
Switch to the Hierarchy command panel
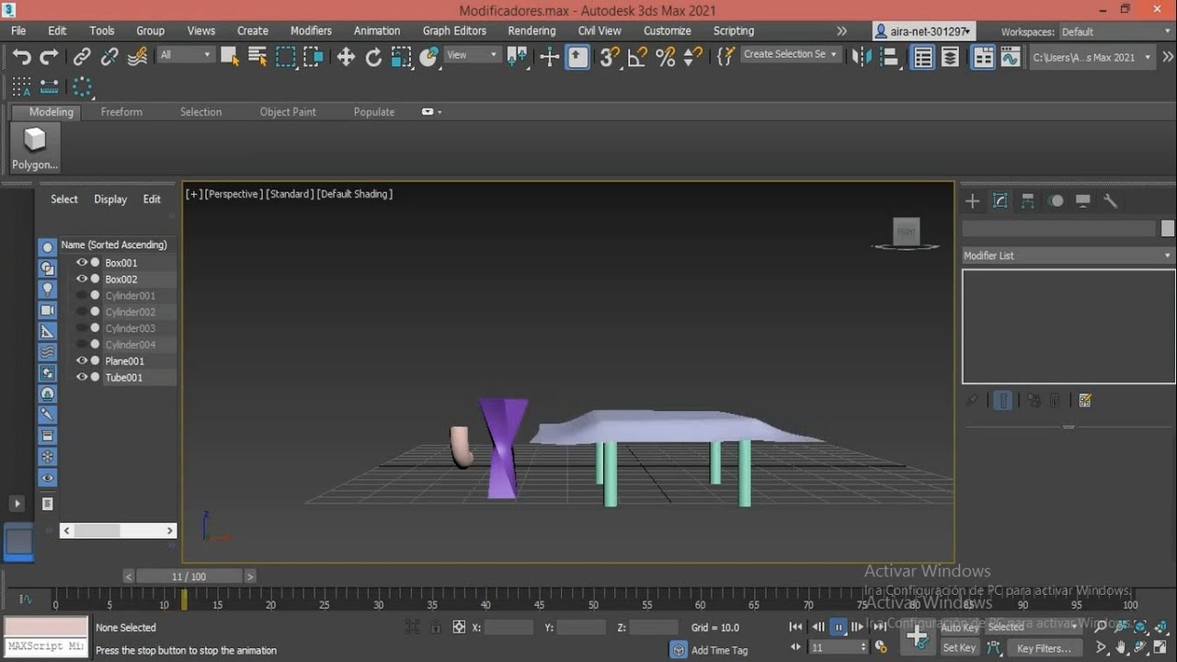[x=1028, y=201]
